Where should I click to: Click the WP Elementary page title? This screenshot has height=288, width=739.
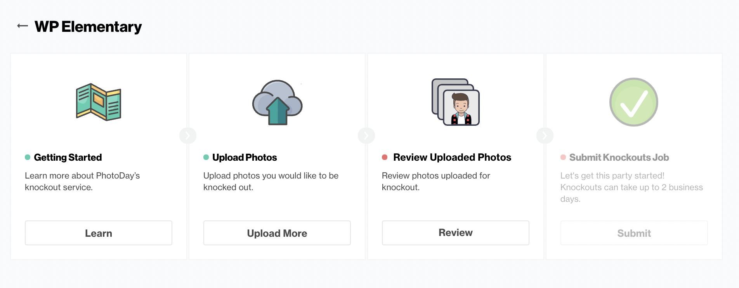[88, 26]
